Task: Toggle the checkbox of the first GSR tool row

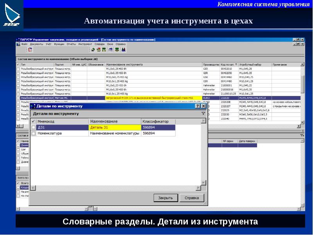Action: (18, 69)
